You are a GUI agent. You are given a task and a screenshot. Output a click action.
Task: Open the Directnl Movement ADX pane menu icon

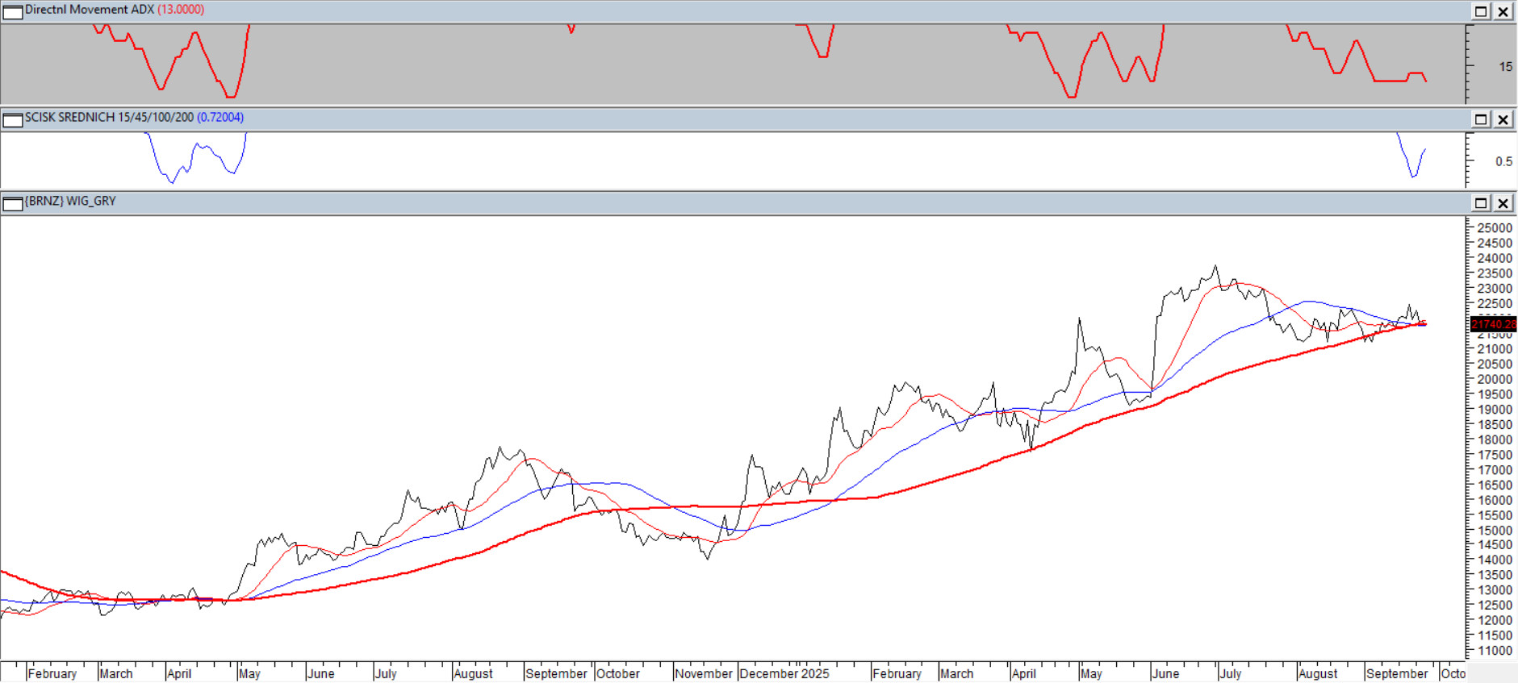pyautogui.click(x=13, y=11)
